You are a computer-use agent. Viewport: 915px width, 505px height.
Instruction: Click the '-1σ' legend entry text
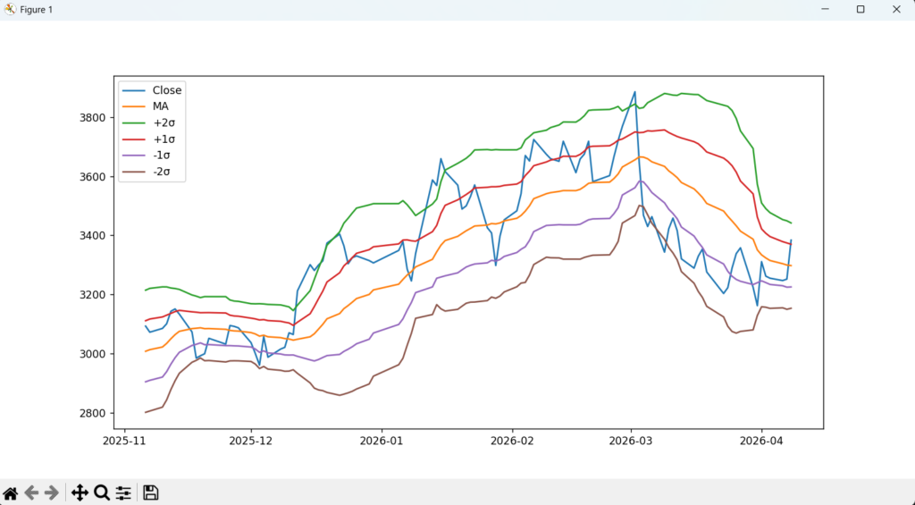(x=162, y=155)
